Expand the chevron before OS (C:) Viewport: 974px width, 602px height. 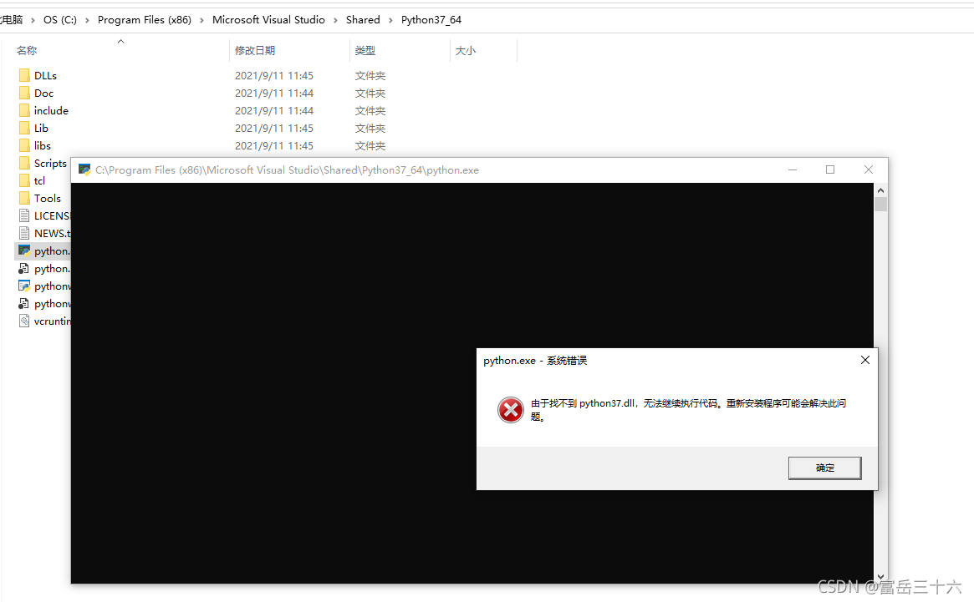pos(33,21)
